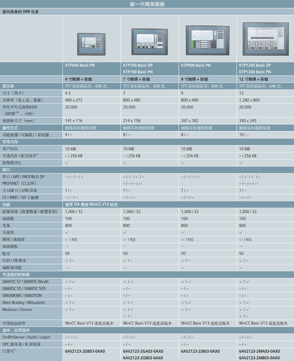Click the 1,280 x 800 resolution value
The height and width of the screenshot is (361, 294).
(249, 100)
